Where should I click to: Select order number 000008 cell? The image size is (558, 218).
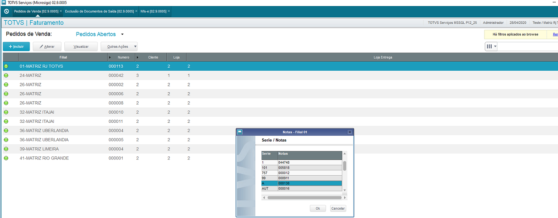tap(116, 103)
